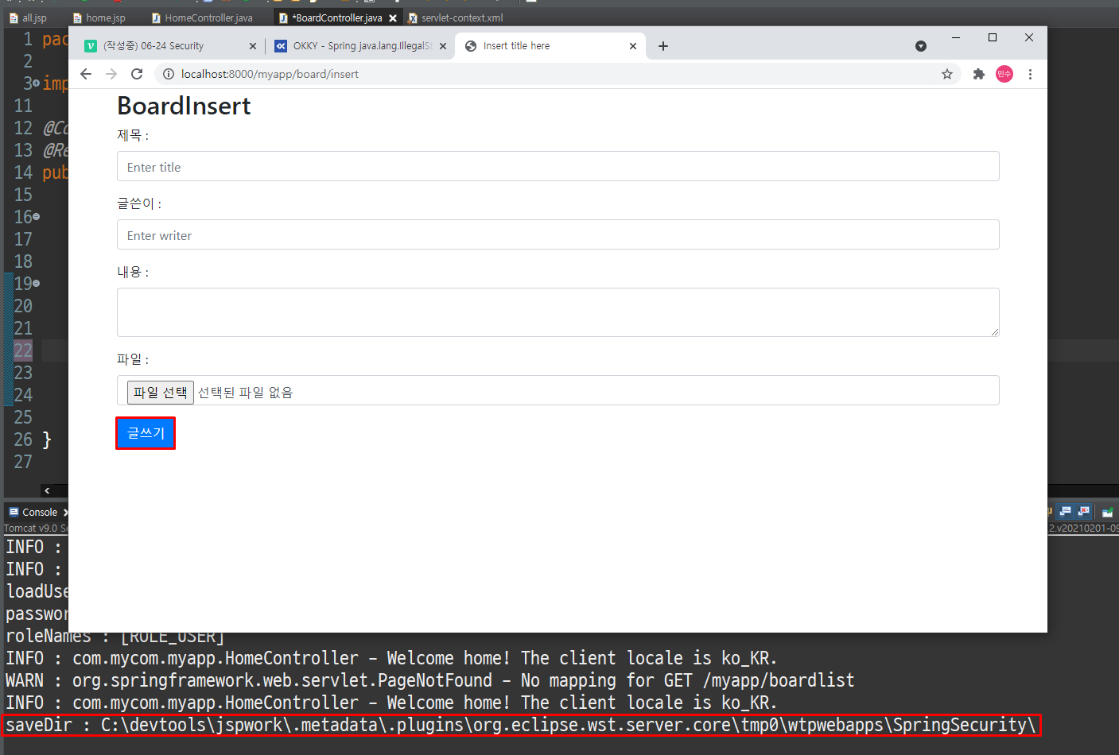Open the tab search dropdown circle
This screenshot has width=1119, height=755.
click(921, 46)
